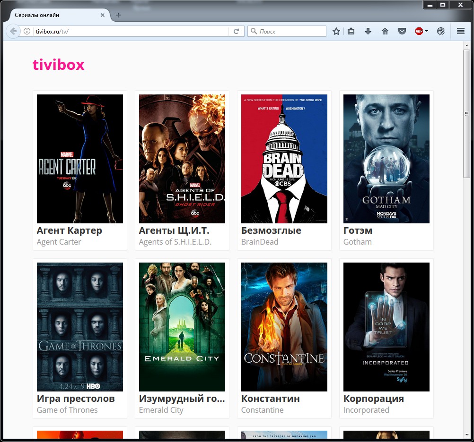Viewport: 474px width, 442px height.
Task: Click the vertical scrollbar thumb
Action: click(x=467, y=114)
